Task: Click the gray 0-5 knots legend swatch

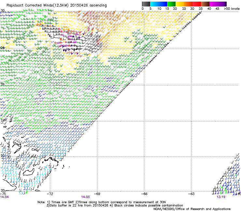Action: (146, 4)
